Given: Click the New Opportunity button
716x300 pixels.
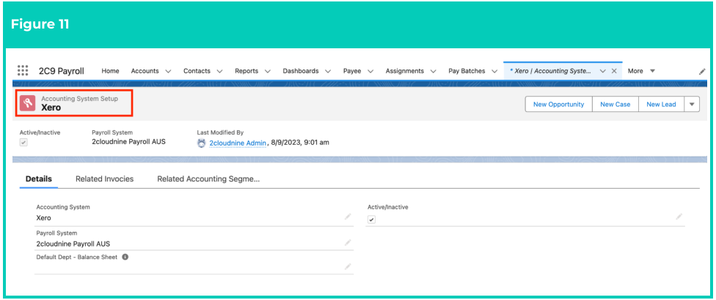Looking at the screenshot, I should [x=558, y=104].
